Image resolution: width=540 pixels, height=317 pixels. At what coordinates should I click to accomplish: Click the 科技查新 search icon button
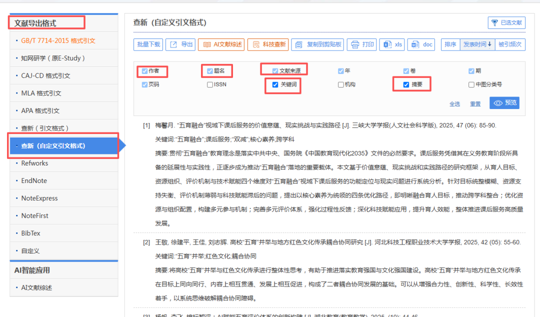point(267,44)
